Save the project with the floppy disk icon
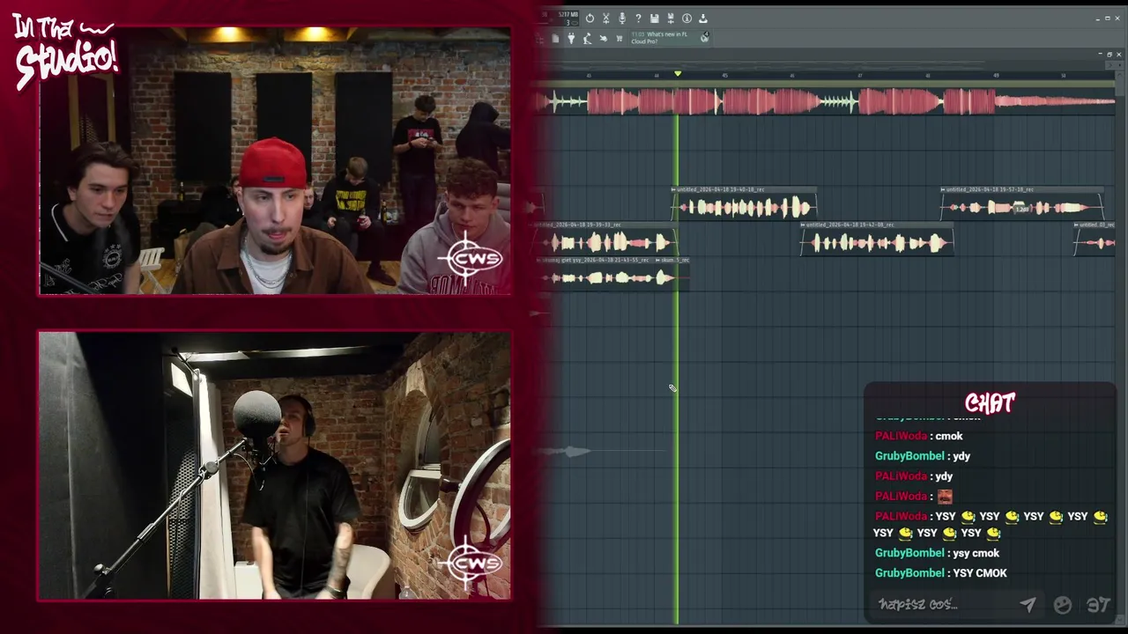Screen dimensions: 1128x634 [654, 18]
